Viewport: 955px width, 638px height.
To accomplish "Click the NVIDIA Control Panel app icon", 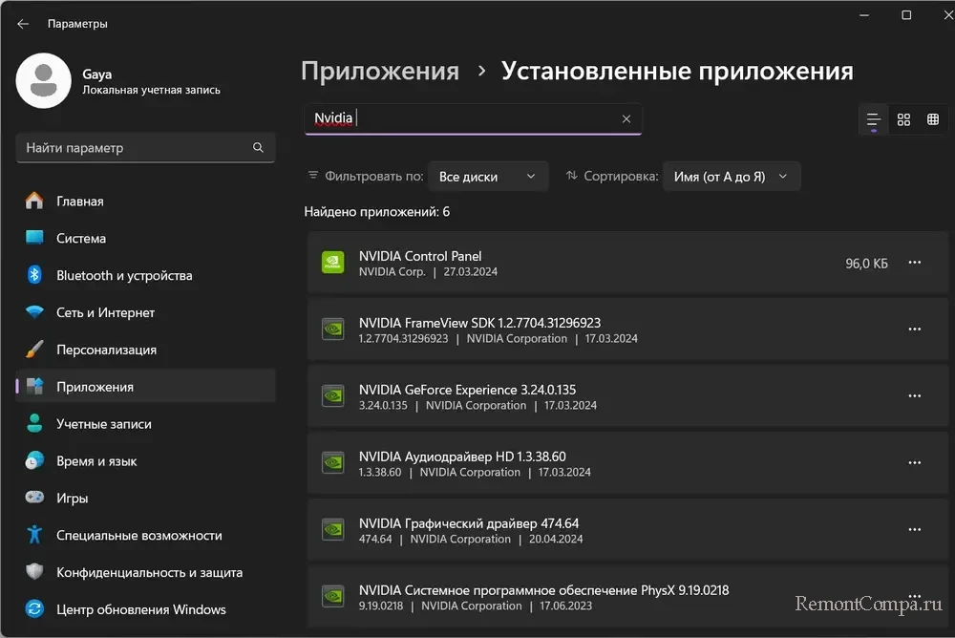I will (x=332, y=263).
